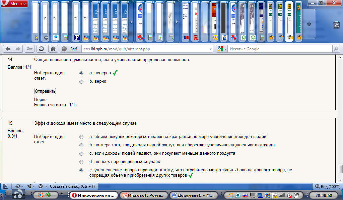Click the address bar URL field
The height and width of the screenshot is (200, 343).
[145, 49]
